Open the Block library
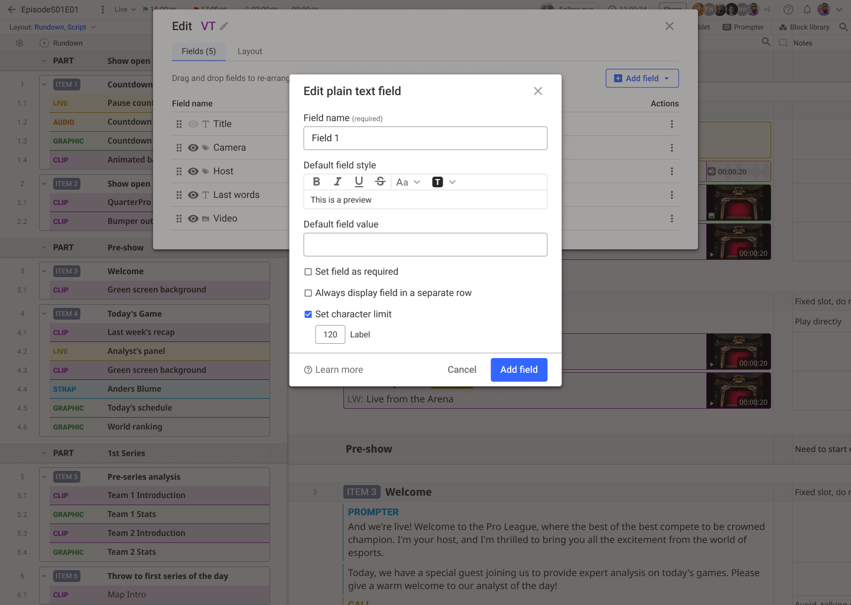851x605 pixels. click(x=804, y=27)
